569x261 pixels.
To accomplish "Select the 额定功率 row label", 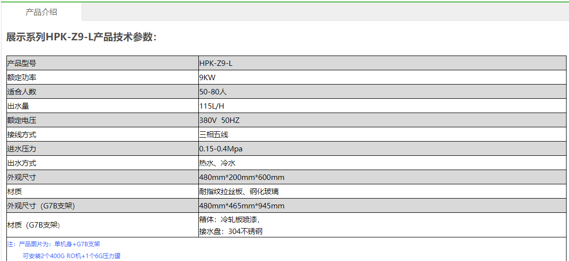I will click(x=22, y=77).
